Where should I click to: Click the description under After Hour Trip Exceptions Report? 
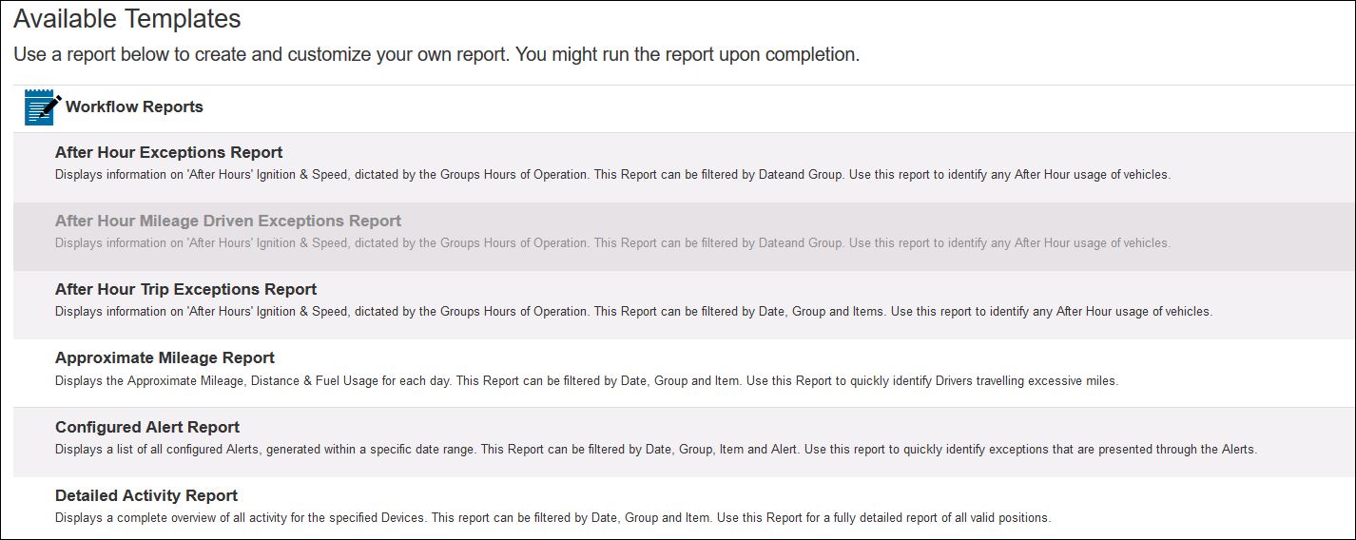pyautogui.click(x=633, y=312)
